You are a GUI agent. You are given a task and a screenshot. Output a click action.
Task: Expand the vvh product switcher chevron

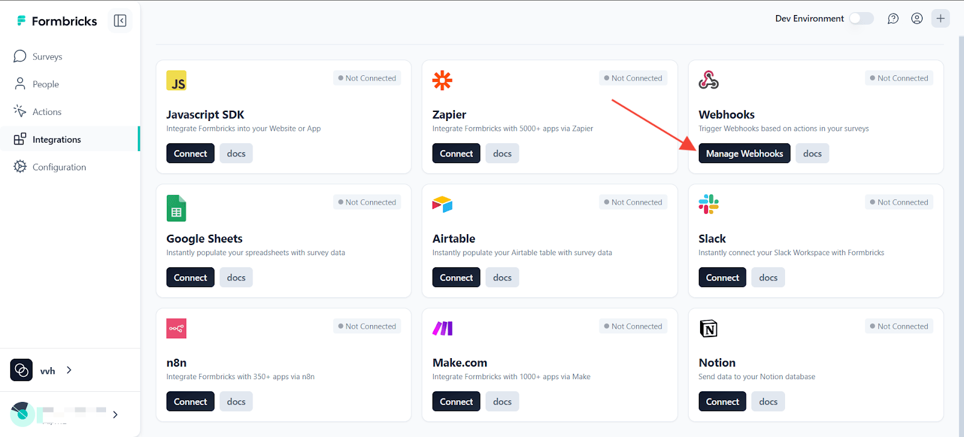tap(69, 370)
